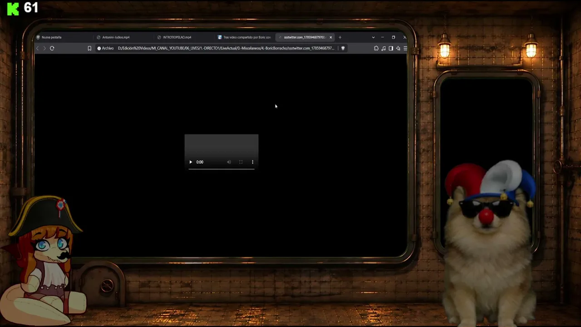Screen dimensions: 581x327
Task: Click the 0:00 video time display
Action: (200, 162)
